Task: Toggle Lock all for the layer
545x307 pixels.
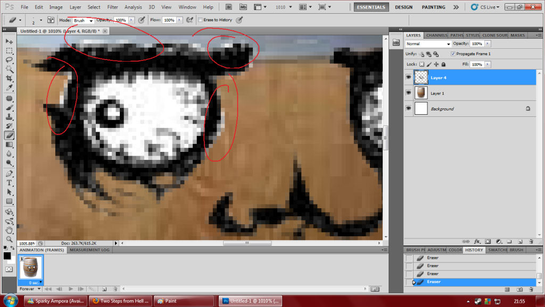Action: [443, 64]
